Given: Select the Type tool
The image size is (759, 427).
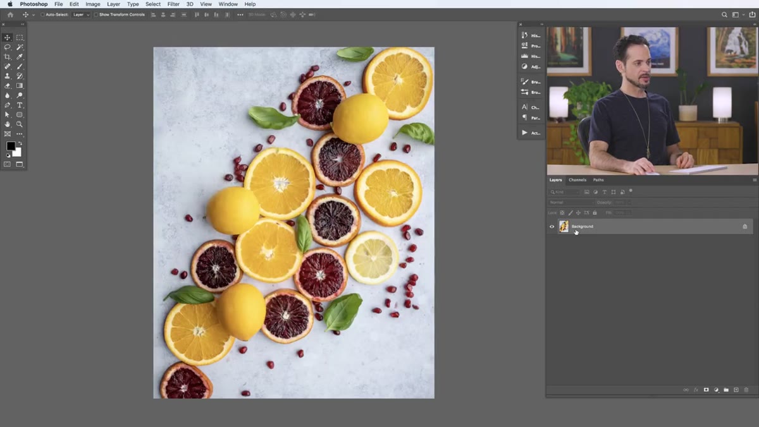Looking at the screenshot, I should pos(20,105).
